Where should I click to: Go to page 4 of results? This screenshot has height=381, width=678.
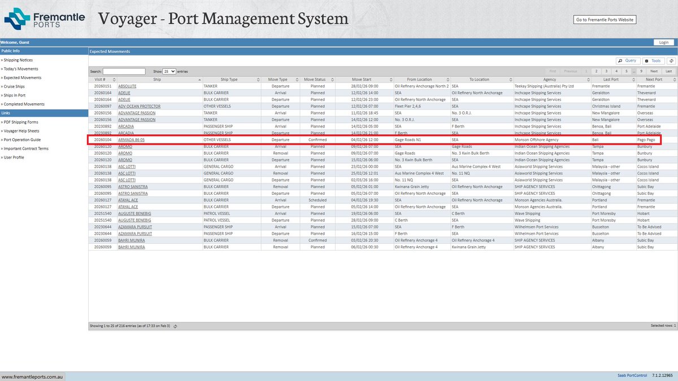[616, 72]
